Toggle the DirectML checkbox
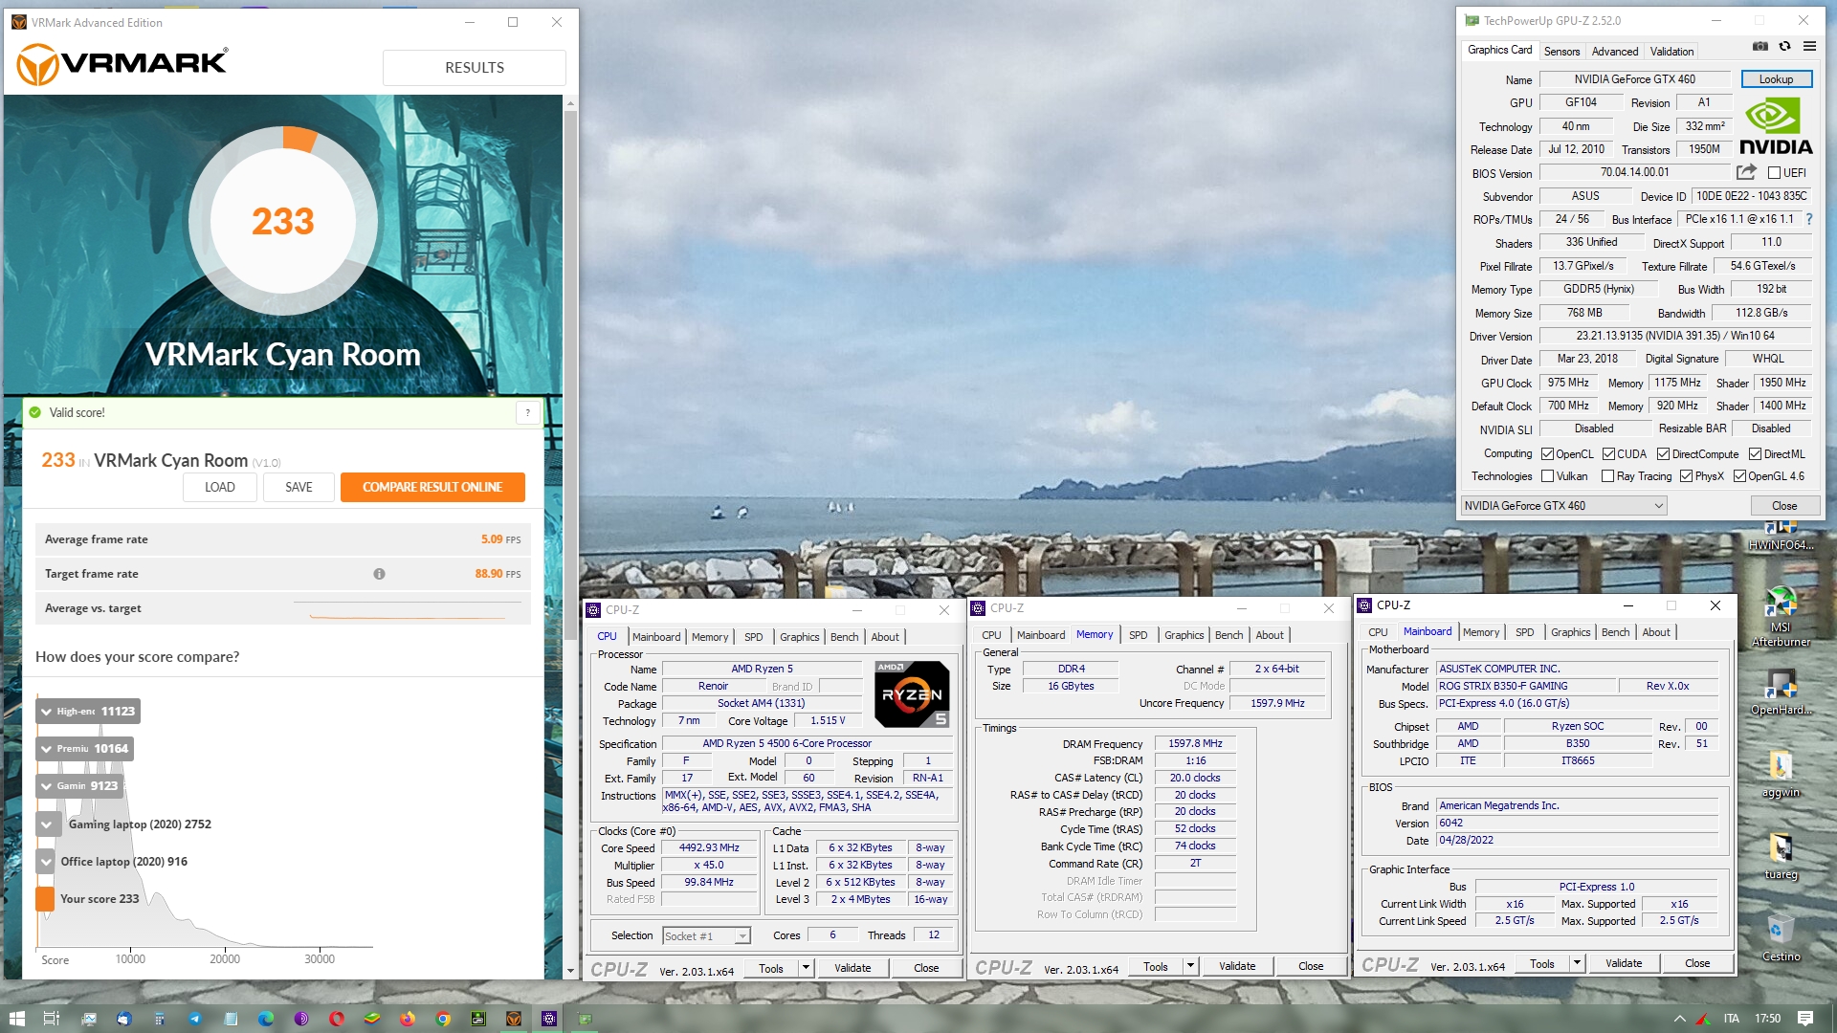The height and width of the screenshot is (1033, 1837). pos(1755,454)
